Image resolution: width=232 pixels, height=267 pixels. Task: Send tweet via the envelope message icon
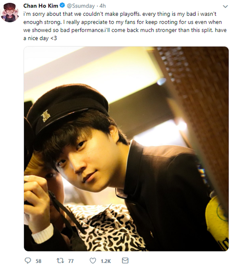(x=125, y=261)
